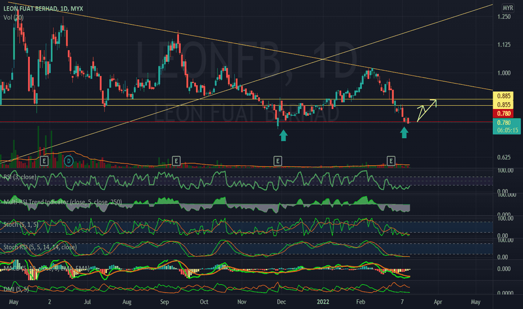Image resolution: width=523 pixels, height=309 pixels.
Task: Click the 1.000 price axis value
Action: (504, 73)
